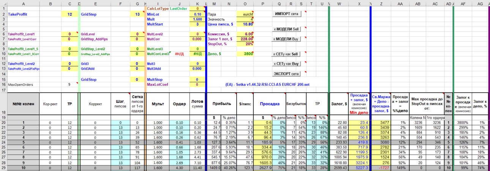490x171 pixels.
Task: Click the negative margin cell -1727
Action: [x=381, y=167]
